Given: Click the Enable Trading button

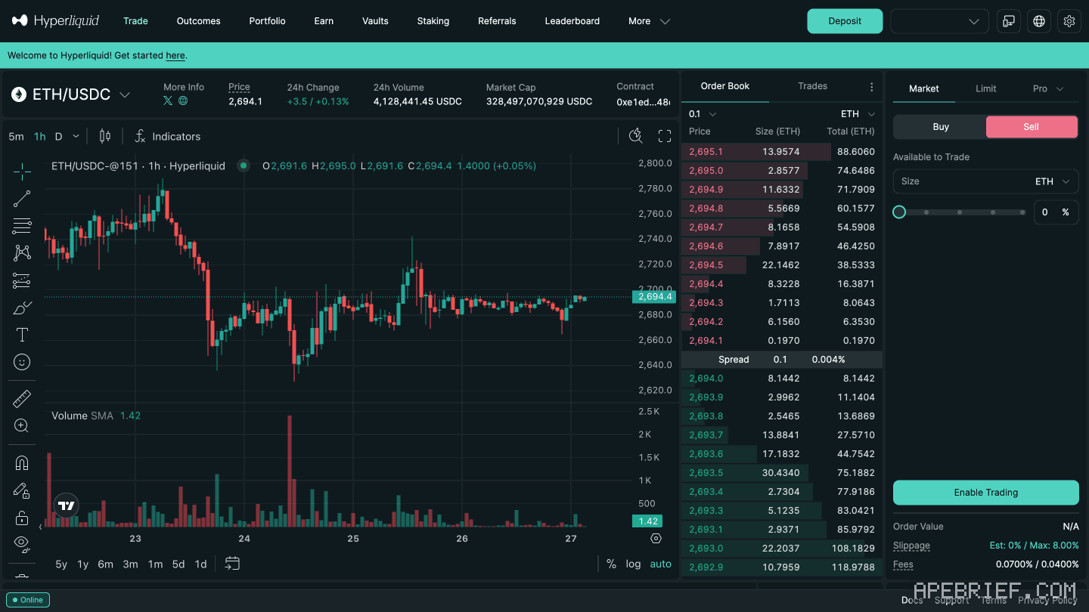Looking at the screenshot, I should [986, 493].
